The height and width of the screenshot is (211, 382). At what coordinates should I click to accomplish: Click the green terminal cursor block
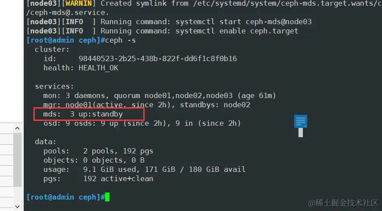tap(107, 197)
